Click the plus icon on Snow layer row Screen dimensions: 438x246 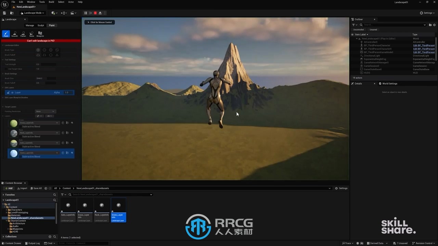point(72,153)
